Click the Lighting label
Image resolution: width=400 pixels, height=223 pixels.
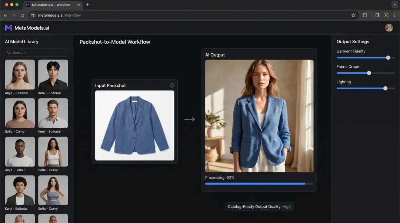pyautogui.click(x=344, y=82)
